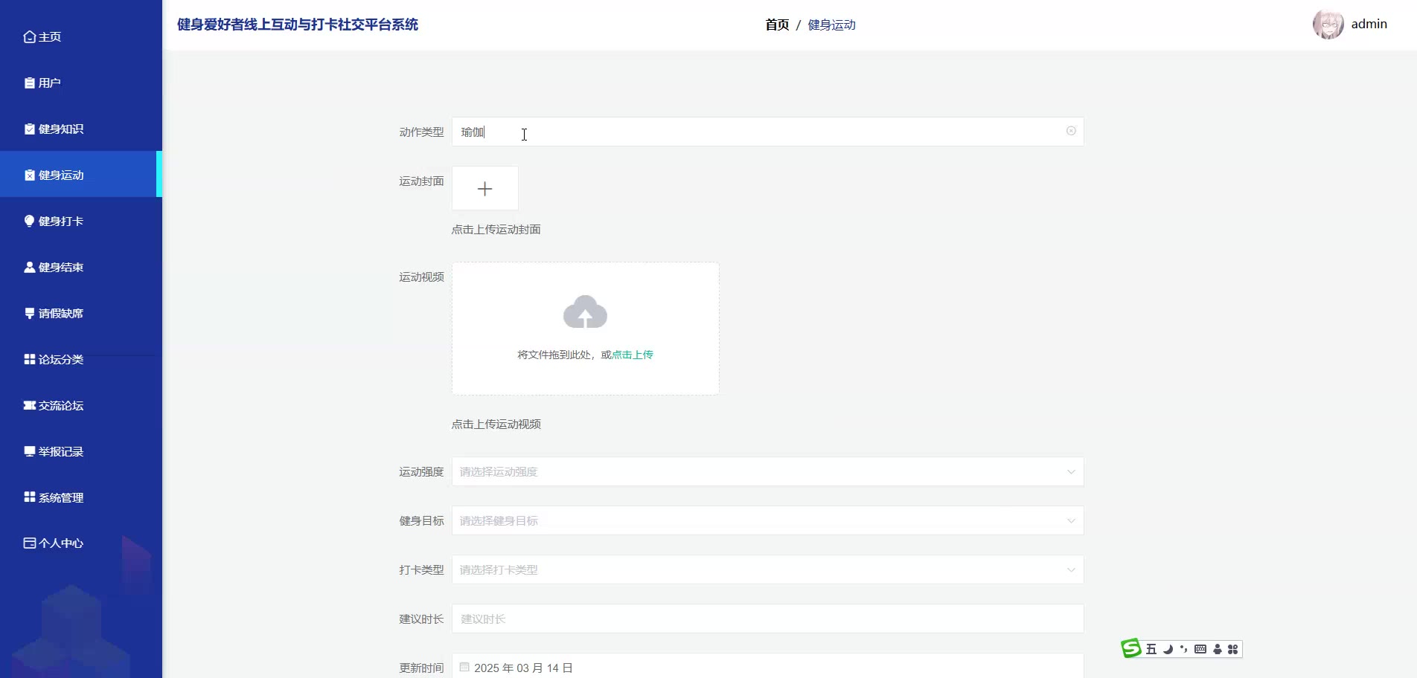Click the calendar icon in 更新时间 field
Viewport: 1417px width, 678px height.
[464, 668]
